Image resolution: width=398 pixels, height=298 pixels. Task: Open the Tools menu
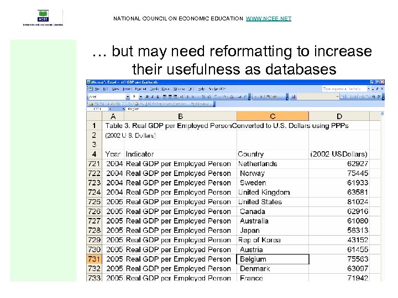click(155, 89)
